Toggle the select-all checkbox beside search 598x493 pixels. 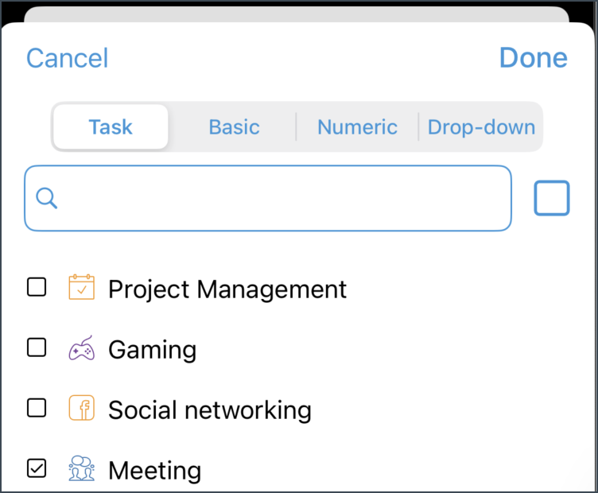click(551, 198)
